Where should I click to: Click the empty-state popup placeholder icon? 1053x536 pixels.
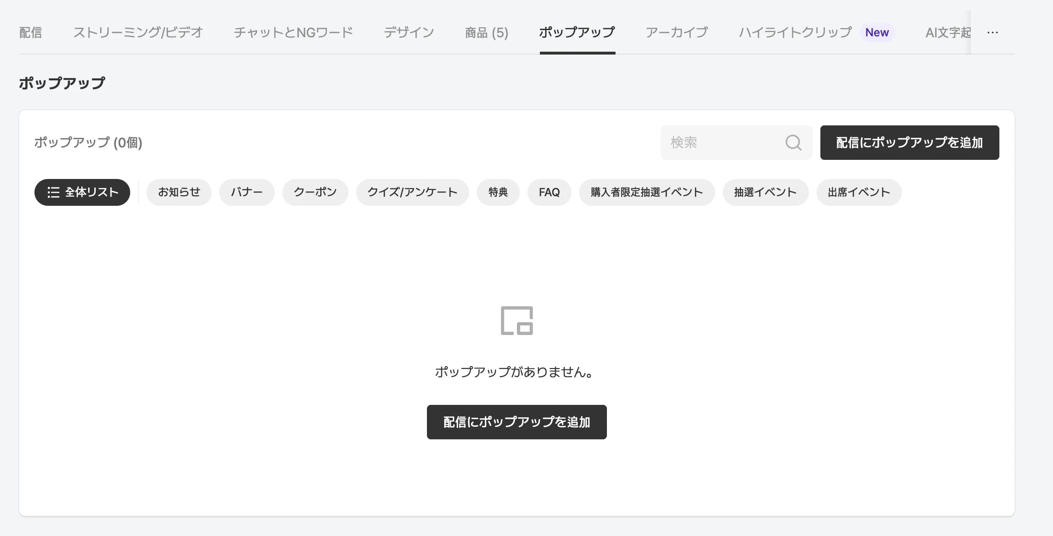click(x=516, y=321)
